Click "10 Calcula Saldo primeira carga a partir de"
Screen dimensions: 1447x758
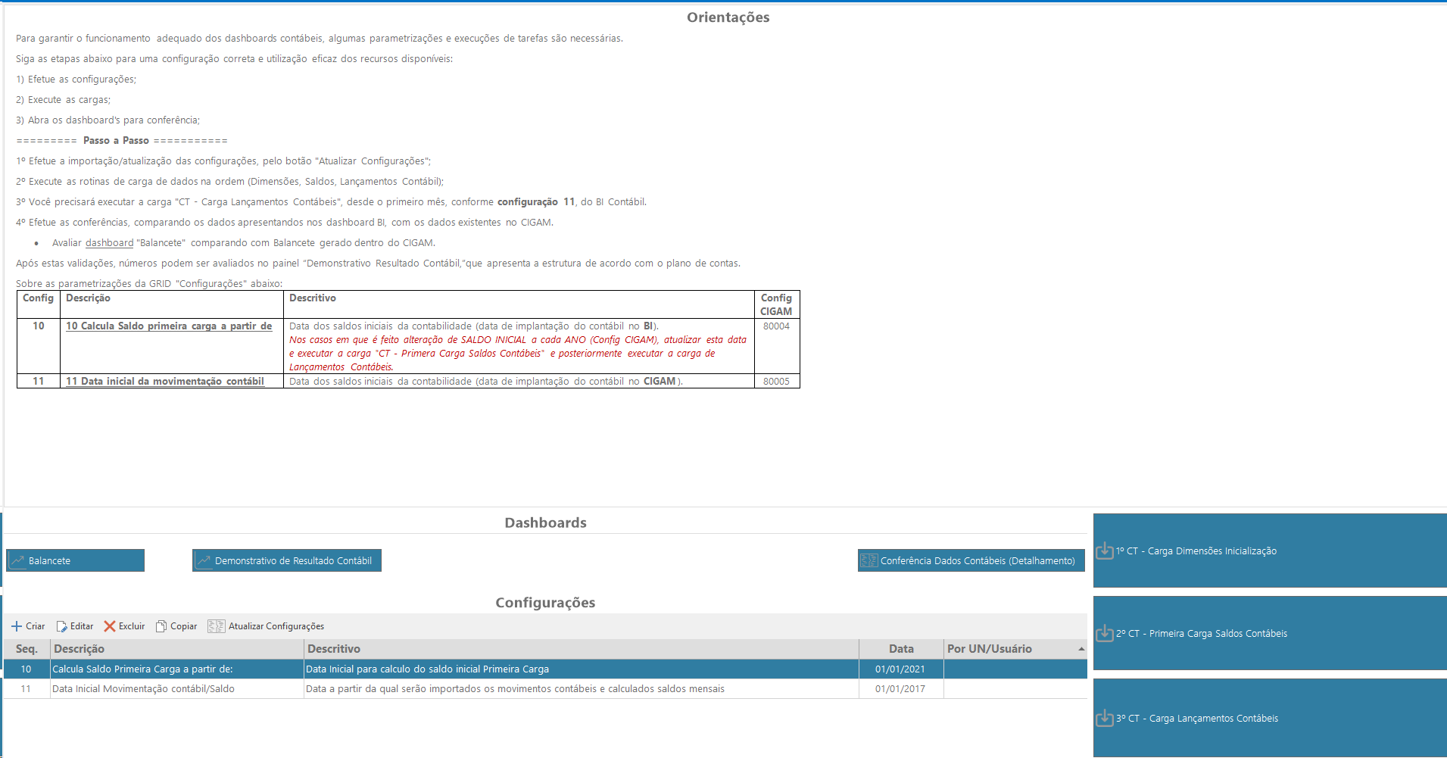click(x=169, y=326)
